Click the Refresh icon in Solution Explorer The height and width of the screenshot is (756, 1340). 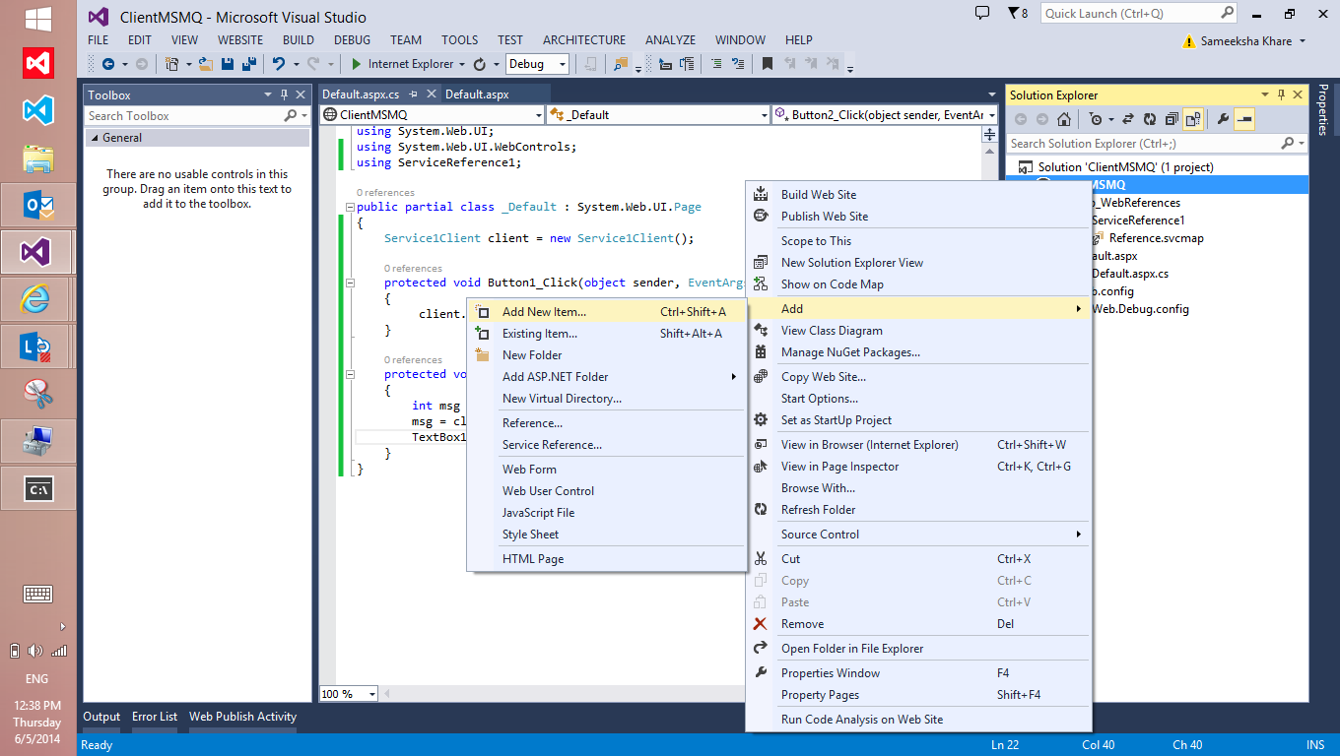(x=1150, y=119)
